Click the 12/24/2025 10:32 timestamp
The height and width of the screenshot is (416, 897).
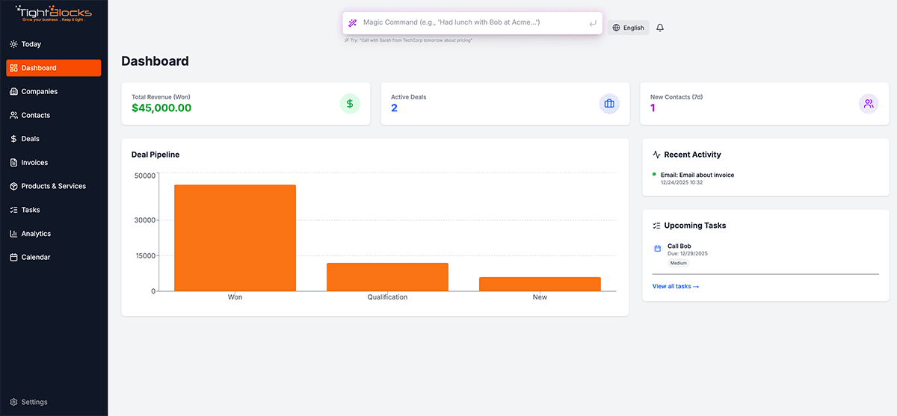pyautogui.click(x=682, y=182)
